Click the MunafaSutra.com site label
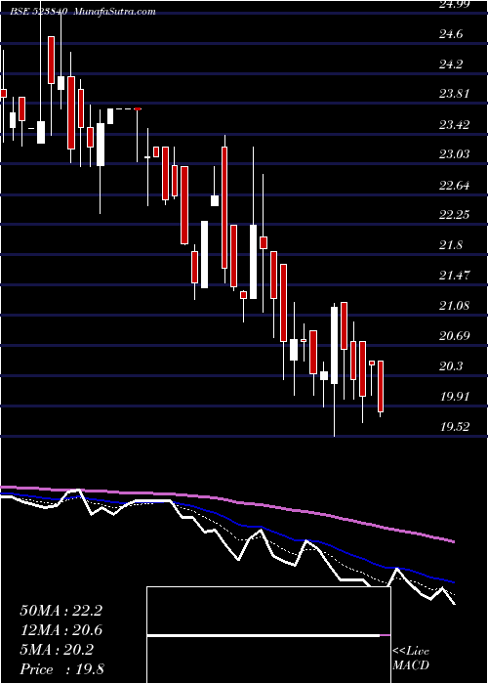 [115, 12]
